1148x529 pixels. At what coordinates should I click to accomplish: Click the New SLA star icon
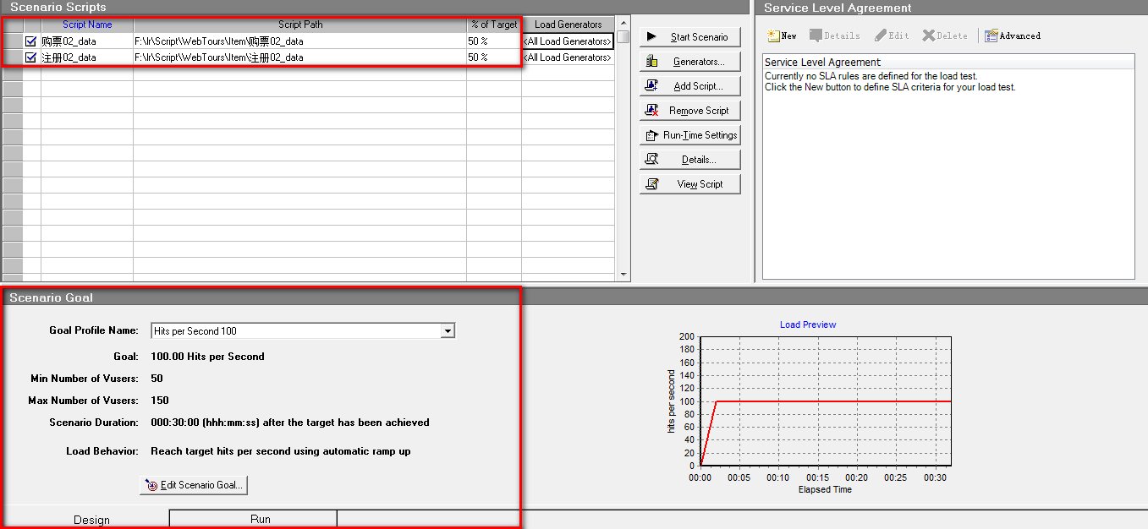(x=773, y=35)
